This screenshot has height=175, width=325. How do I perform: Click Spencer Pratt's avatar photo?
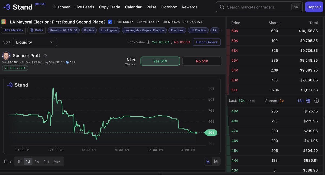(6, 56)
